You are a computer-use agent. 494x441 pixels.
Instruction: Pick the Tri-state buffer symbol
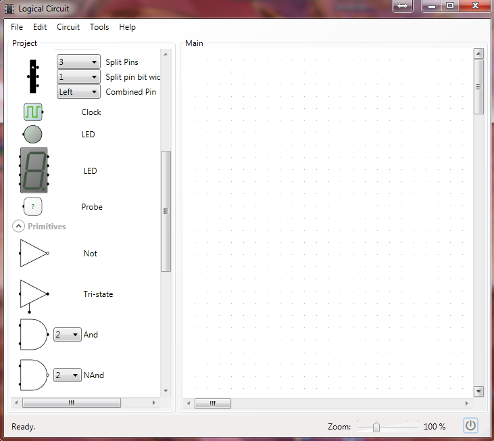tap(34, 294)
